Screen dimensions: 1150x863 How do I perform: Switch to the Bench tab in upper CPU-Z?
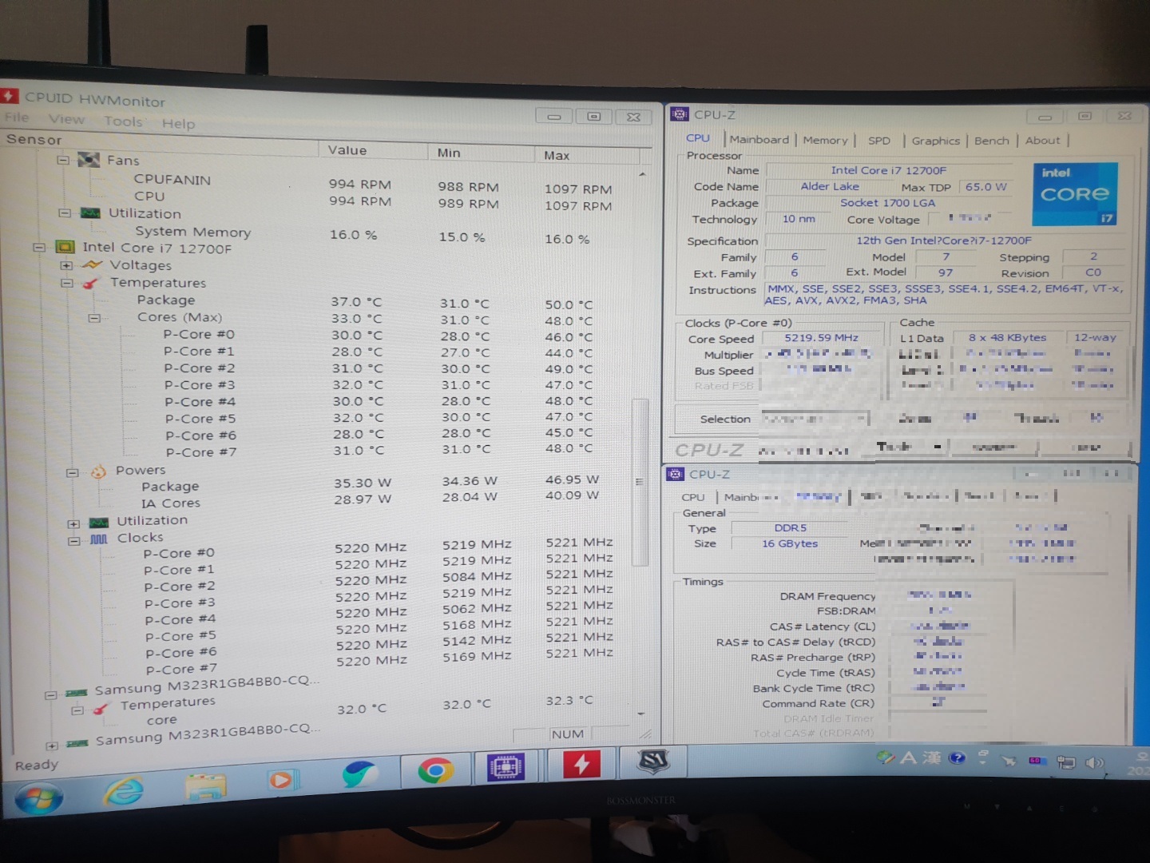point(991,141)
